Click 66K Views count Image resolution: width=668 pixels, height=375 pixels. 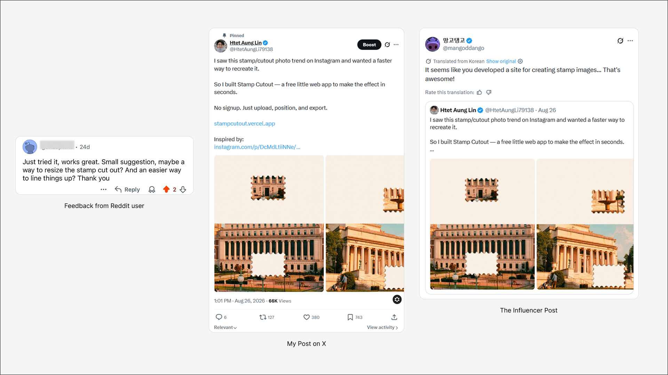(x=280, y=301)
